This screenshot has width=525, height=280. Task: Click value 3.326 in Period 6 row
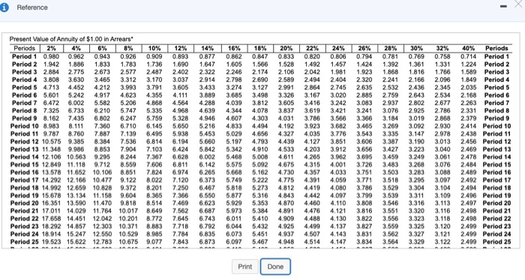point(286,95)
